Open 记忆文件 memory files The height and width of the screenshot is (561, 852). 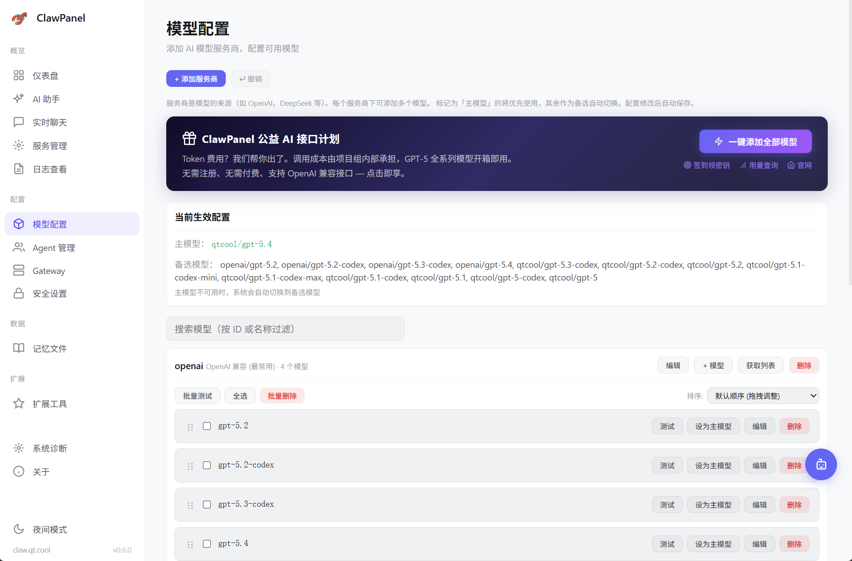[49, 348]
